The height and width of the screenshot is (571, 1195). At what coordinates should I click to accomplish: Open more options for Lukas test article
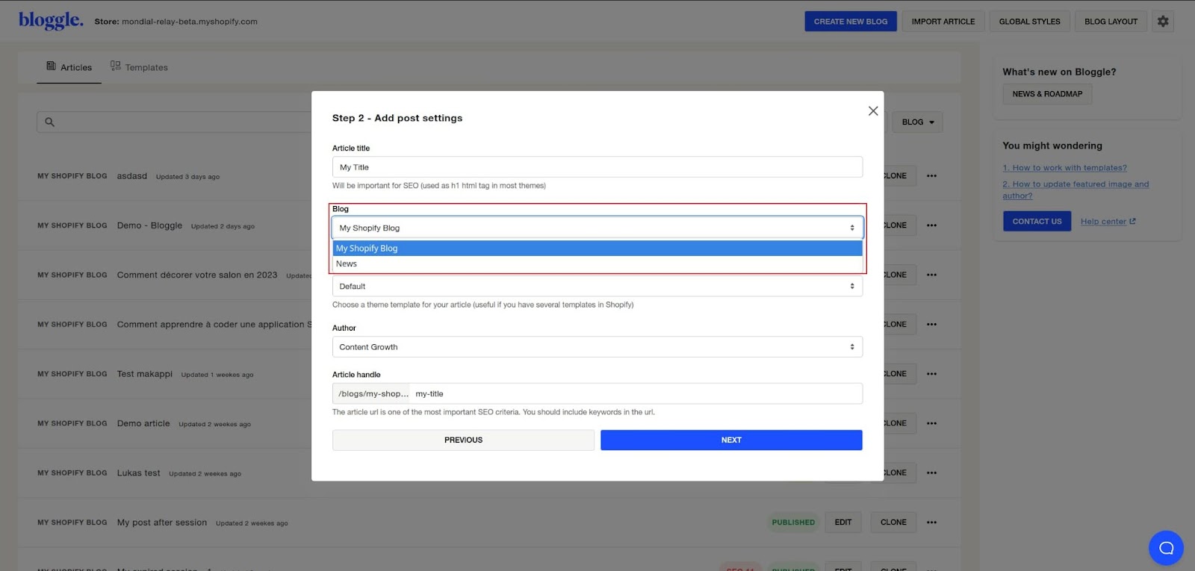pos(931,472)
